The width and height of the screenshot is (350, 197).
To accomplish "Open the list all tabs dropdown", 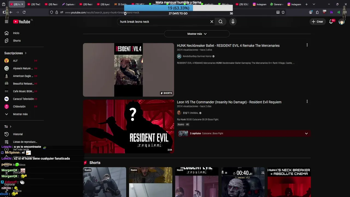I will coord(314,4).
